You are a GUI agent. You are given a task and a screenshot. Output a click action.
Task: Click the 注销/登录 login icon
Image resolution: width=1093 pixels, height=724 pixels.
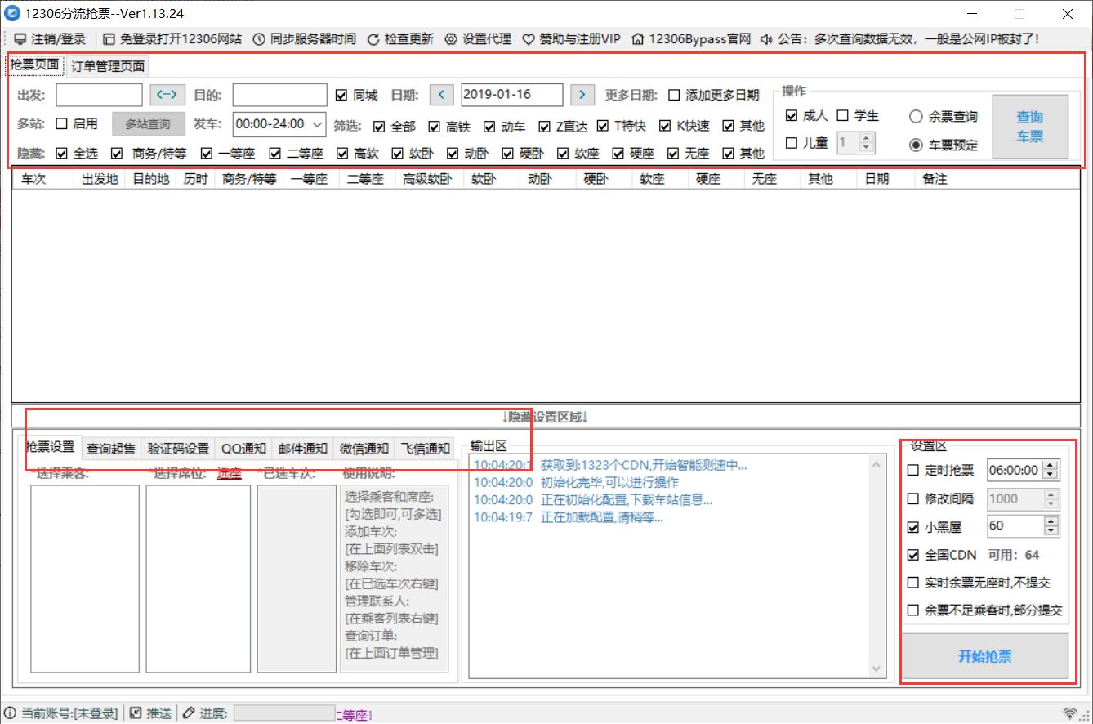20,39
